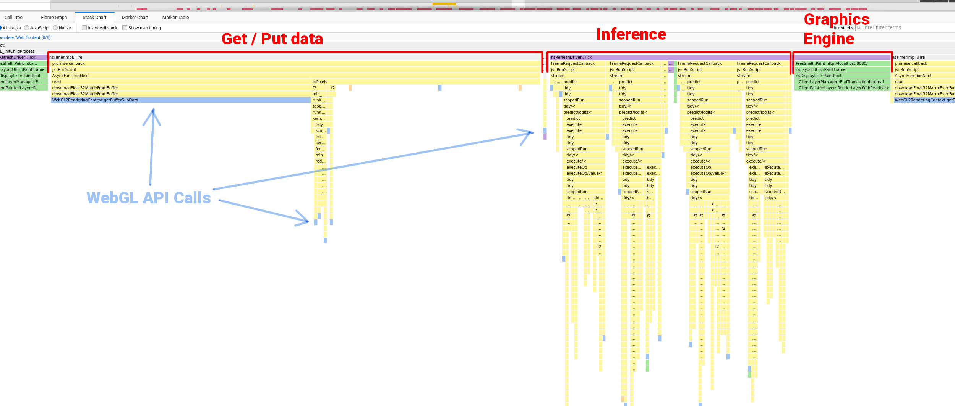The height and width of the screenshot is (406, 955).
Task: Select the JavaScript stacks radio button
Action: [26, 28]
